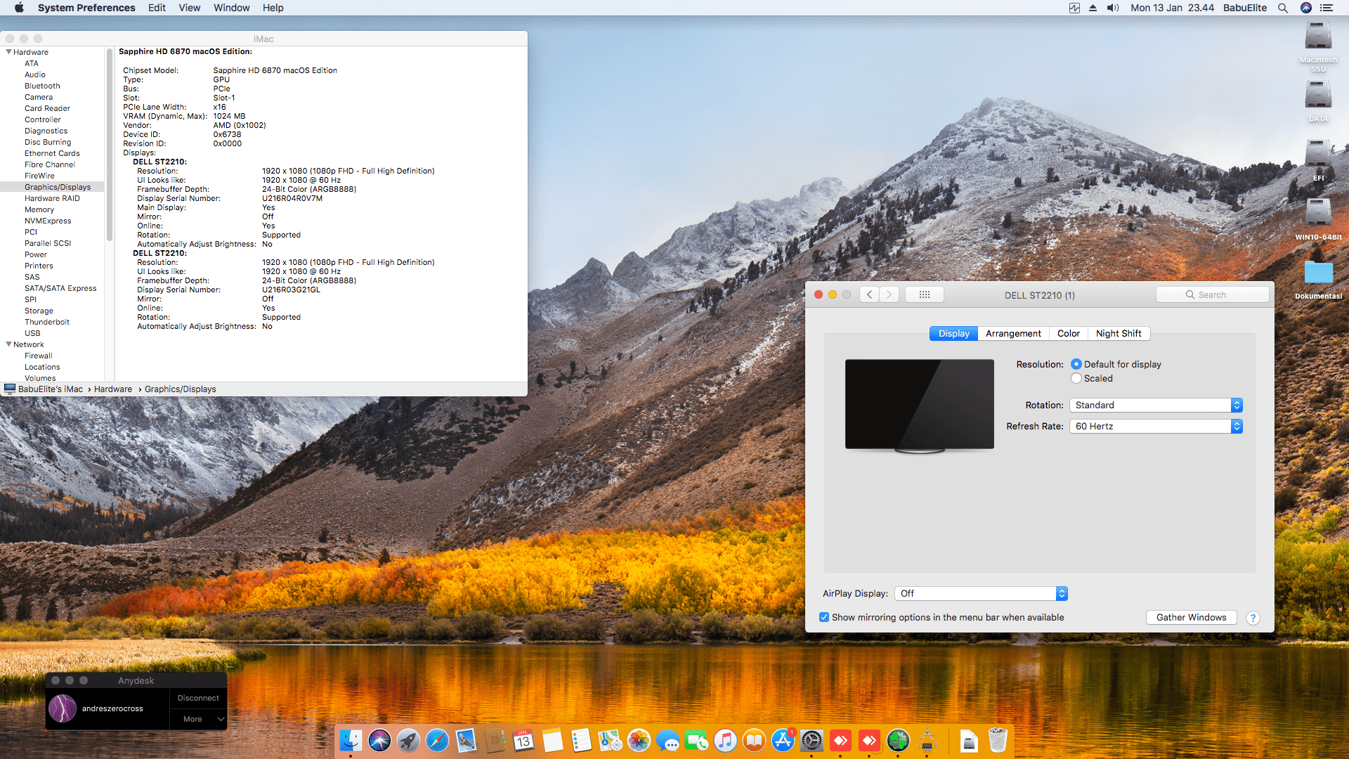This screenshot has height=759, width=1349.
Task: Select Graphics/Displays in the Hardware sidebar
Action: [58, 187]
